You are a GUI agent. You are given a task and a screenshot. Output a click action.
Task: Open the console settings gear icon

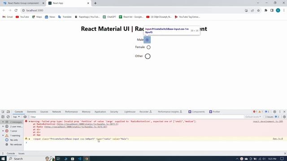pos(284,117)
